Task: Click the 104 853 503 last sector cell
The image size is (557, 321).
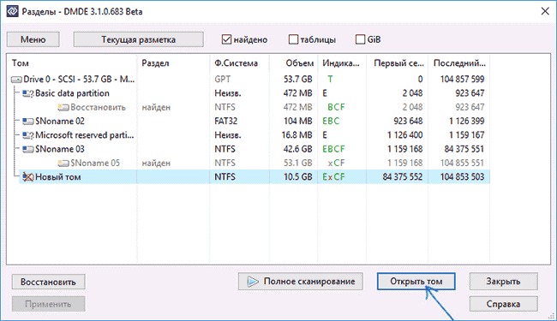Action: pos(462,176)
